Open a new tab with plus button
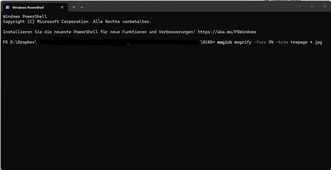 (x=74, y=7)
